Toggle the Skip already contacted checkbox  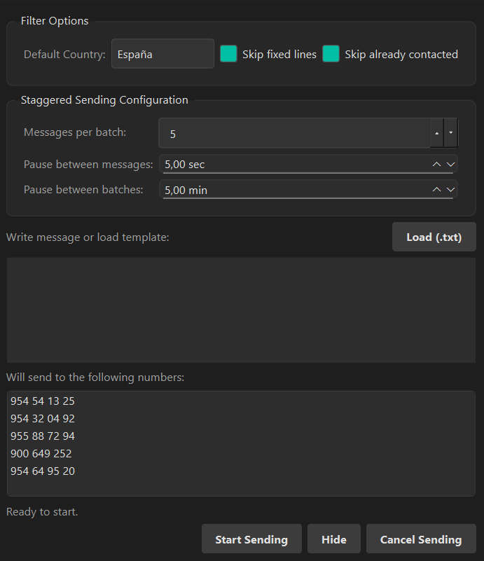pyautogui.click(x=331, y=54)
